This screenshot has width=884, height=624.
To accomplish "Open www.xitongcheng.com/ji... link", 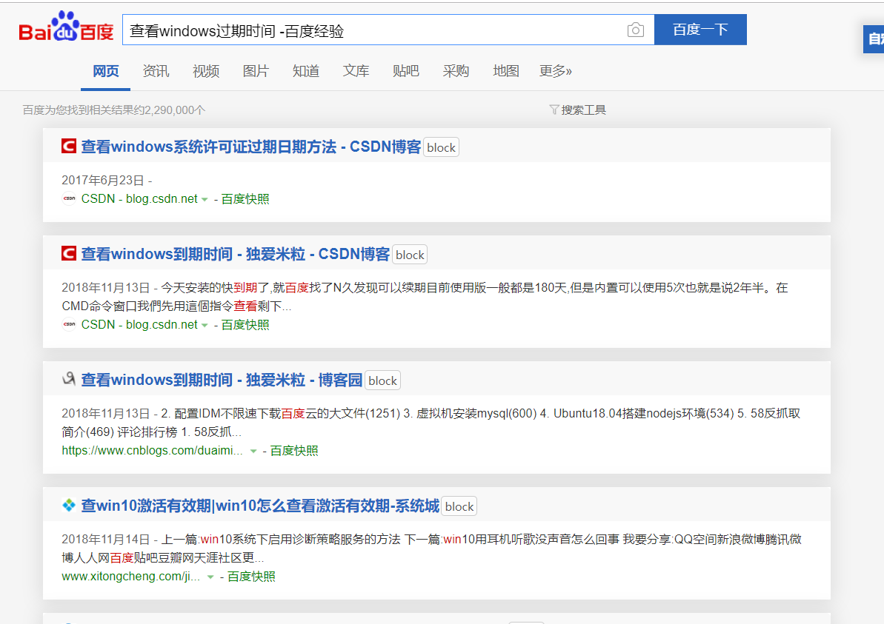I will 131,576.
